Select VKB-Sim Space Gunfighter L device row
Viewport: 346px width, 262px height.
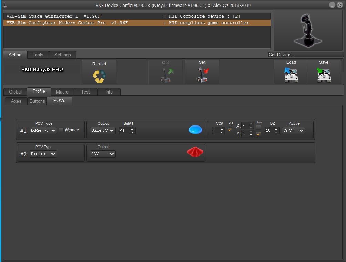coord(137,16)
